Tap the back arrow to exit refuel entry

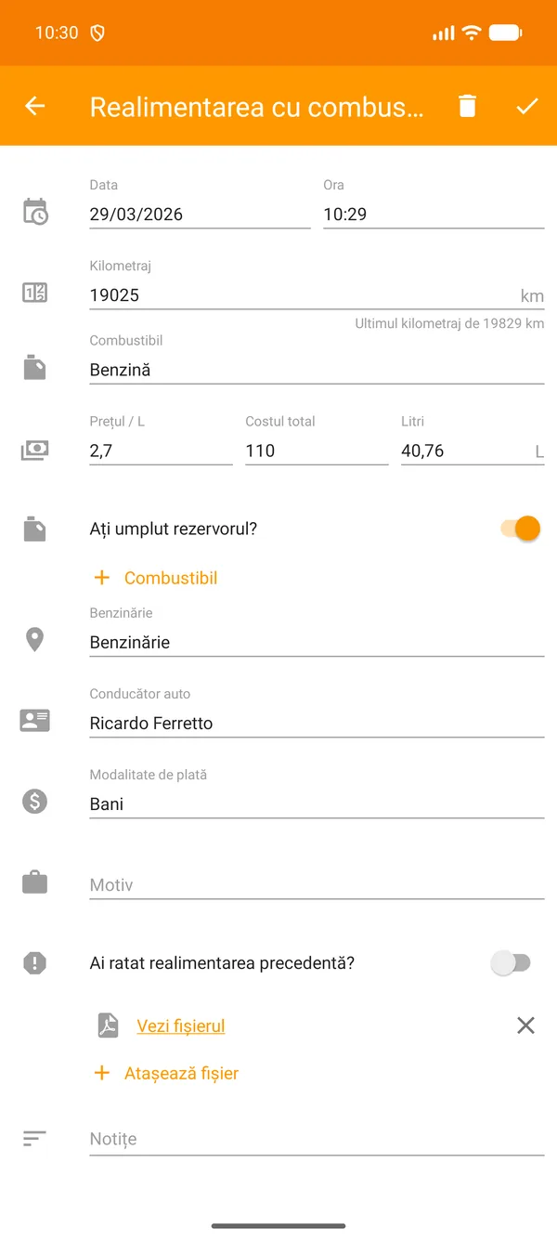(34, 105)
